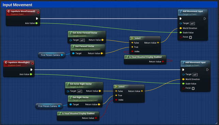This screenshot has height=125, width=219.
Task: Click Return Value pin of lower Is Head Mounted Display Enabled
Action: tap(96, 118)
